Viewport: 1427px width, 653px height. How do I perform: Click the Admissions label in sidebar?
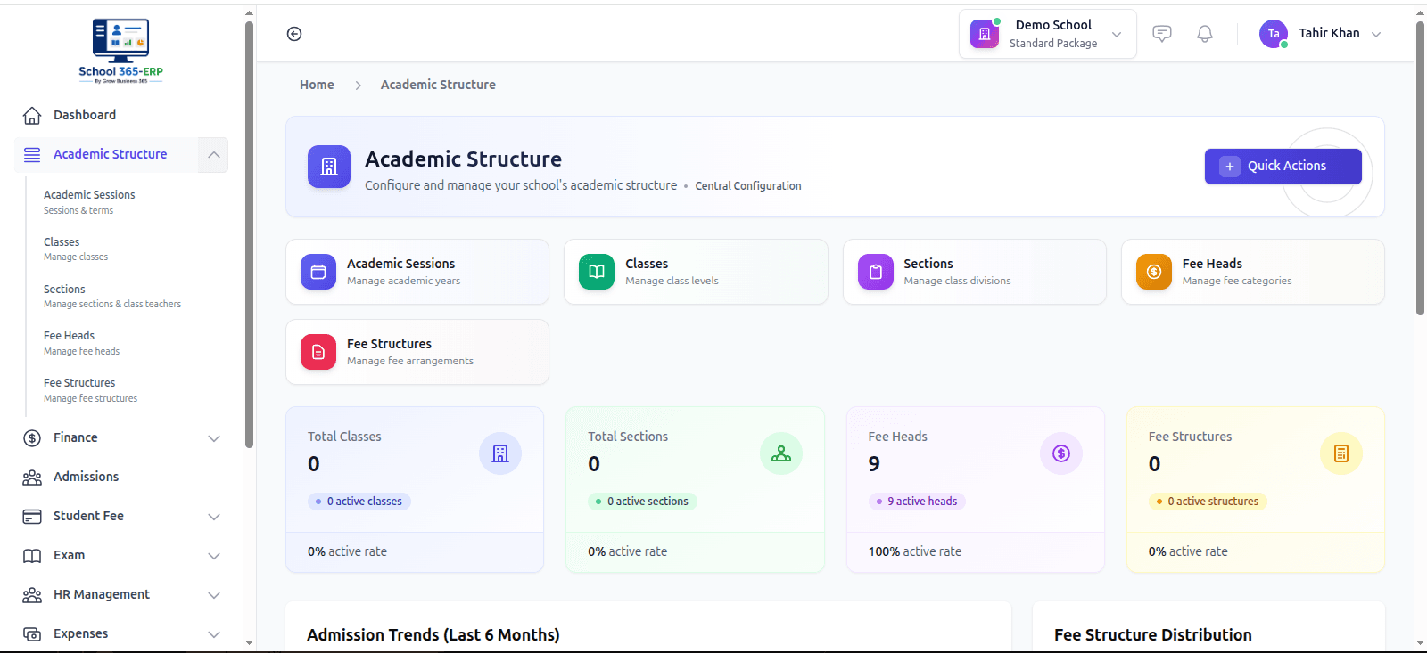click(x=86, y=477)
